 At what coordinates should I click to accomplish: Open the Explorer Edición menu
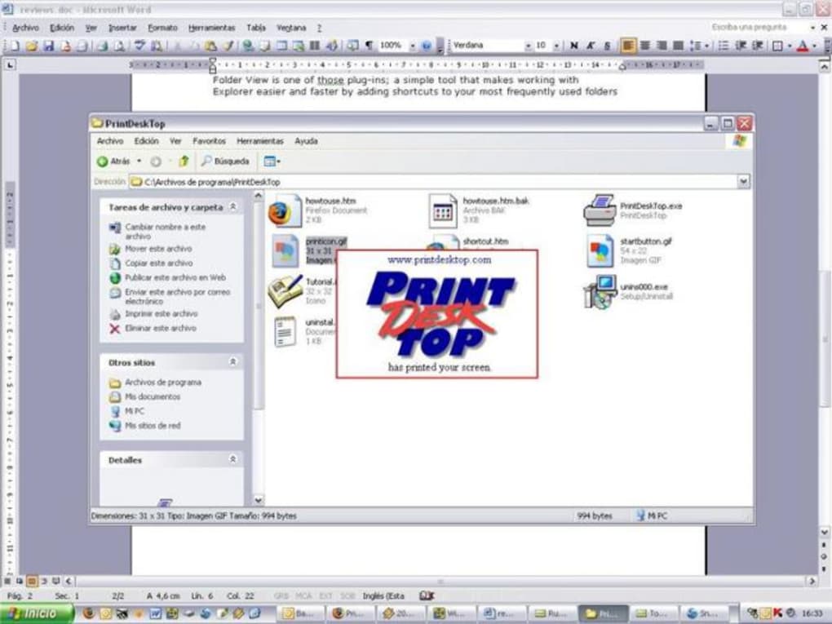tap(147, 141)
